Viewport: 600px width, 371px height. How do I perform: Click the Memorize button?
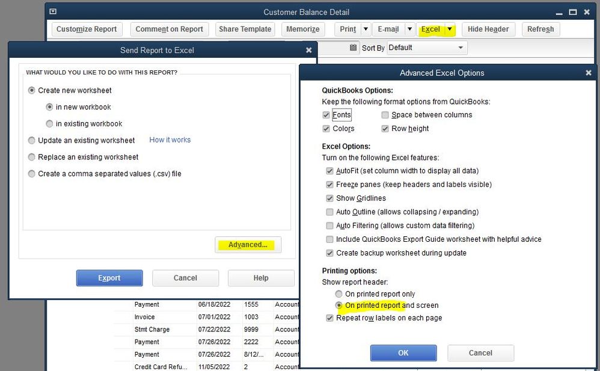click(x=303, y=29)
